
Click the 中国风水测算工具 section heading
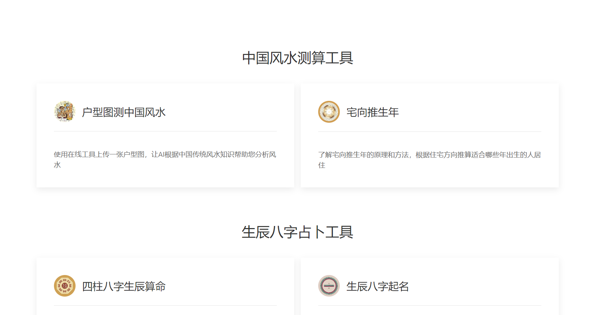point(297,58)
